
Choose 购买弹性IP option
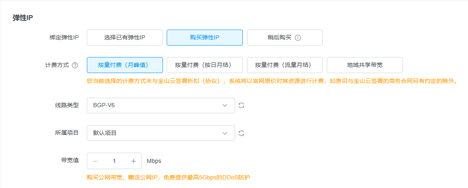point(205,37)
